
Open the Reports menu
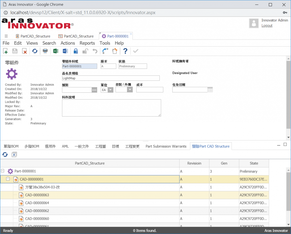[x=87, y=43]
